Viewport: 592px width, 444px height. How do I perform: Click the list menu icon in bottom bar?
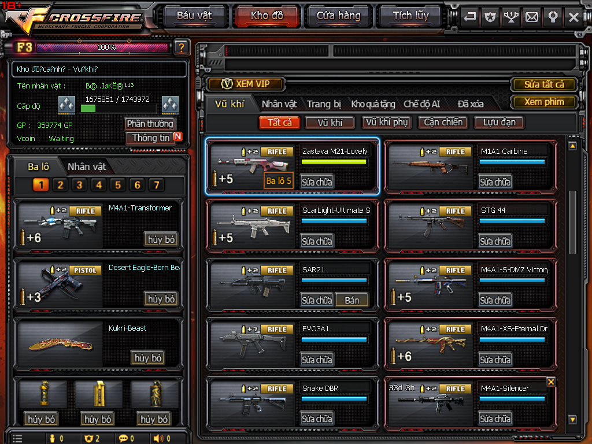[17, 438]
